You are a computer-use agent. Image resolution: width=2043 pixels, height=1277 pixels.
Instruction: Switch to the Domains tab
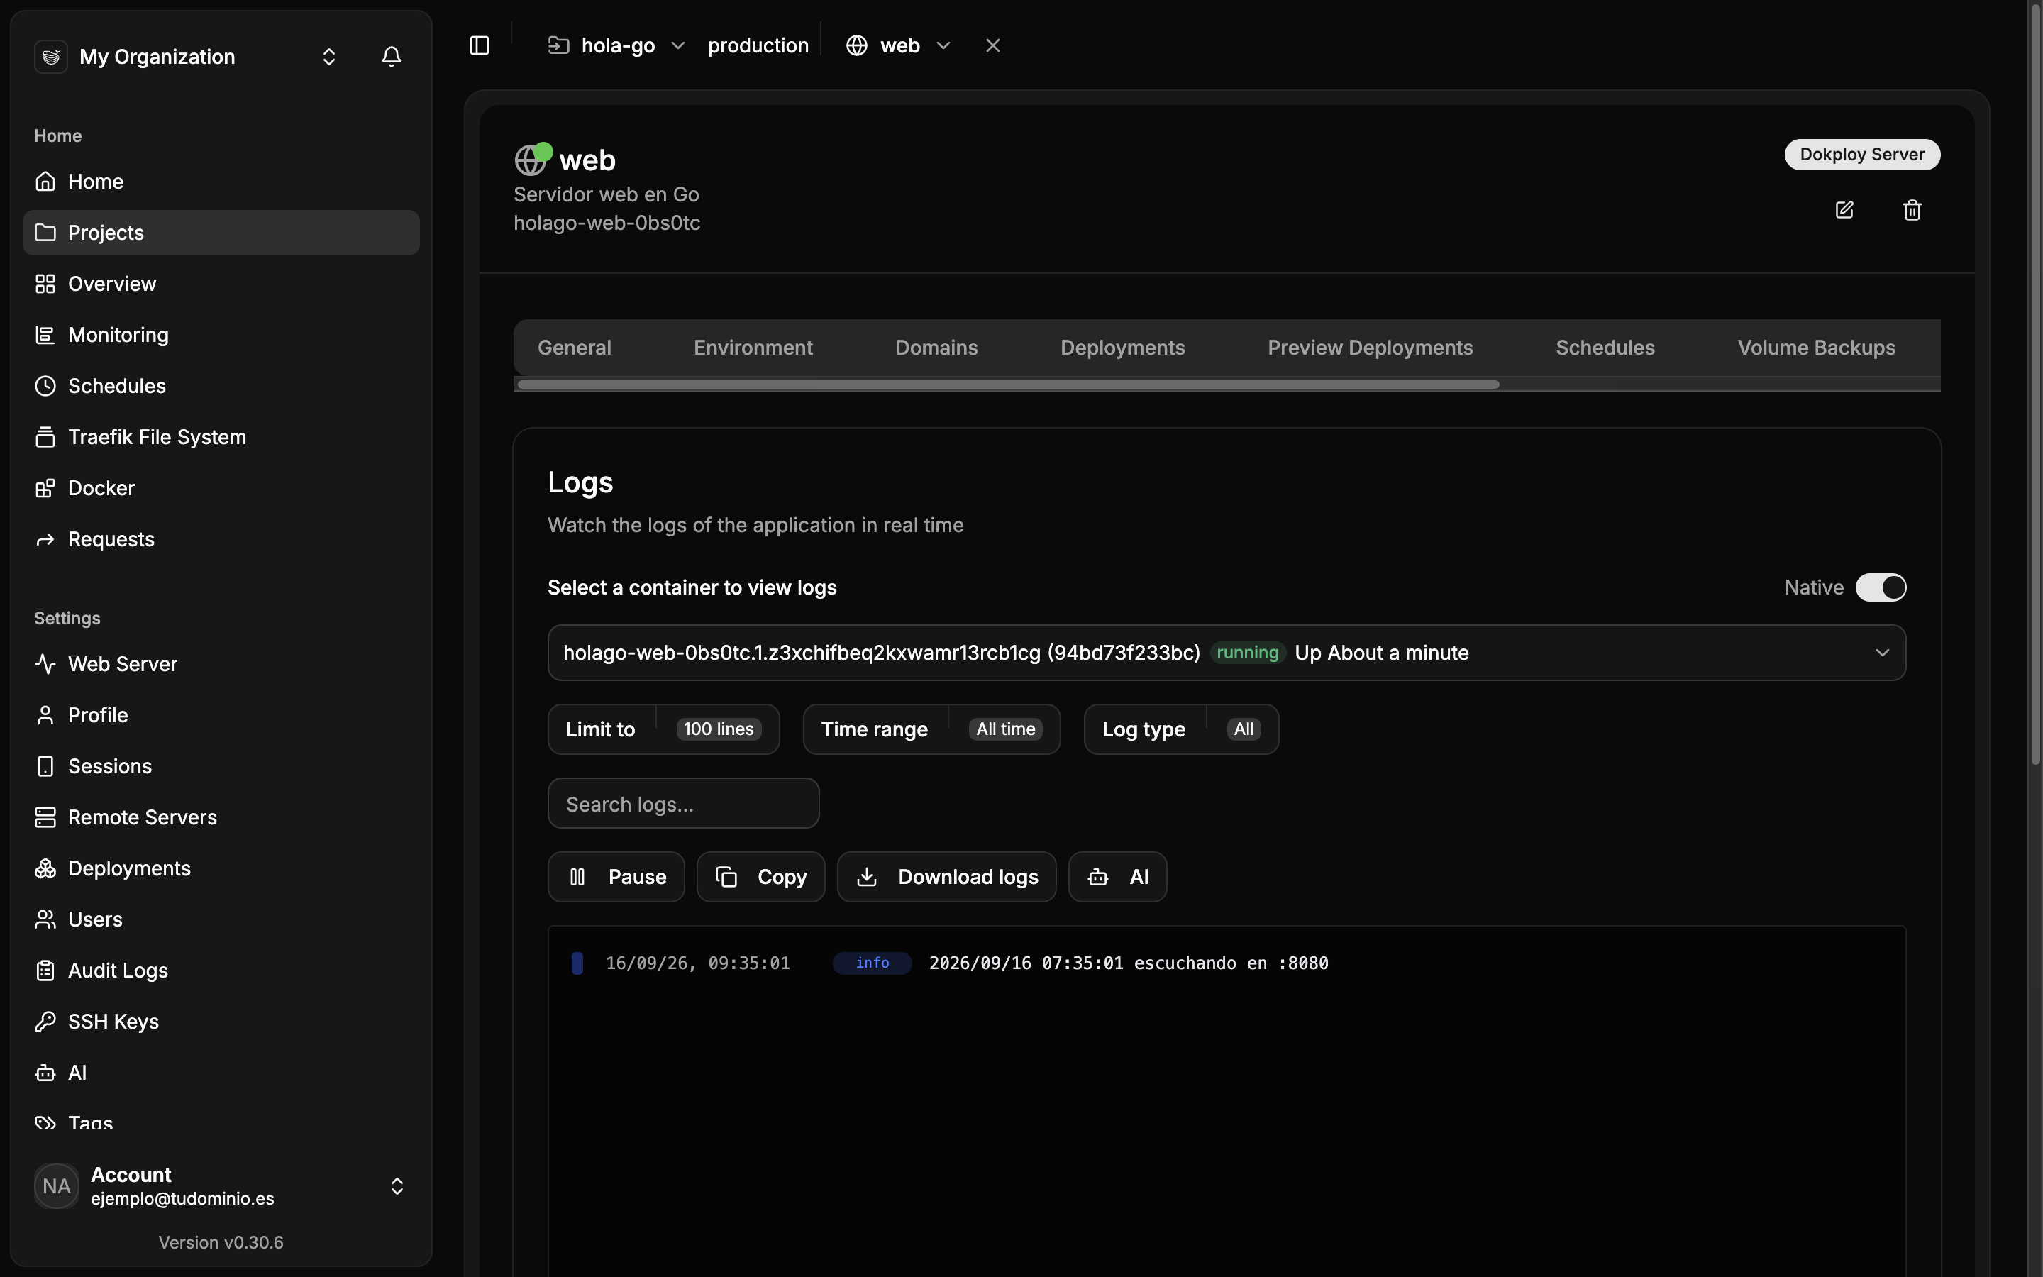936,348
